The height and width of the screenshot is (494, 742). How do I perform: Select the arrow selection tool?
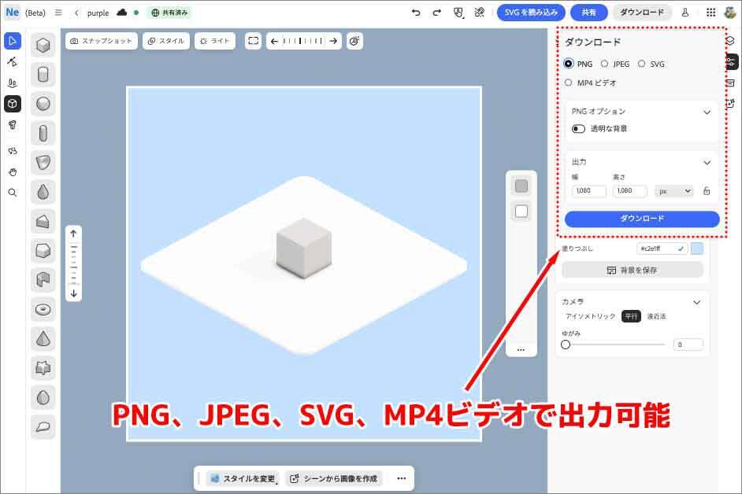12,41
